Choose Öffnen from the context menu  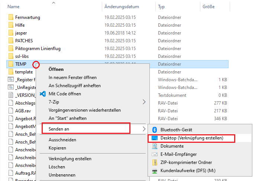coord(56,69)
